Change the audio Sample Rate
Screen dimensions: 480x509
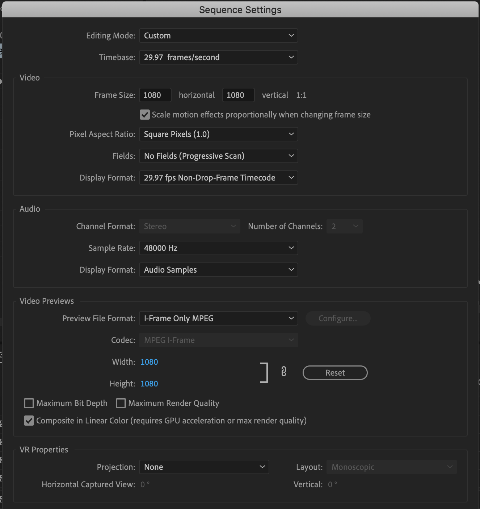[x=218, y=248]
